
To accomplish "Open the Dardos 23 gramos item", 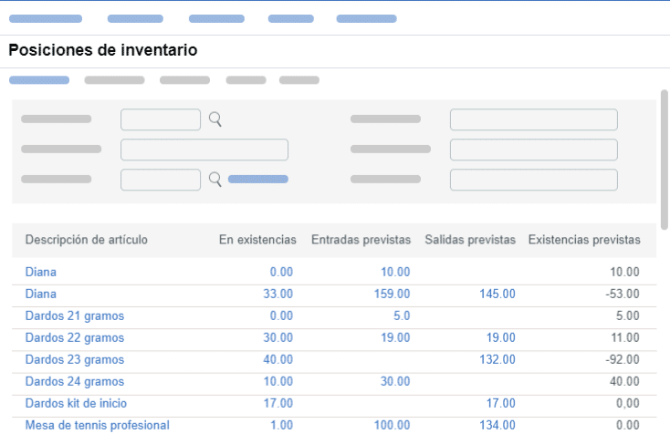I will point(75,360).
